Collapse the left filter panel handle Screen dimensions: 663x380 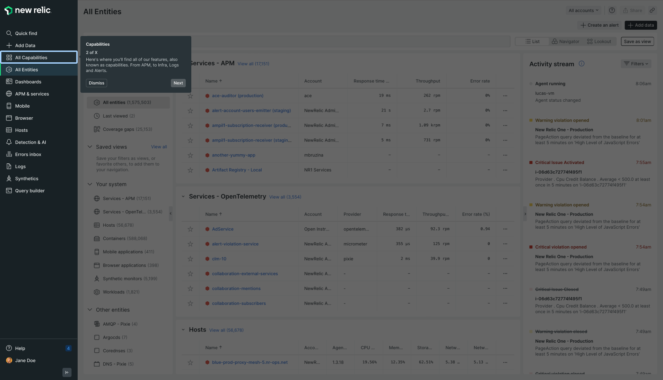(171, 214)
